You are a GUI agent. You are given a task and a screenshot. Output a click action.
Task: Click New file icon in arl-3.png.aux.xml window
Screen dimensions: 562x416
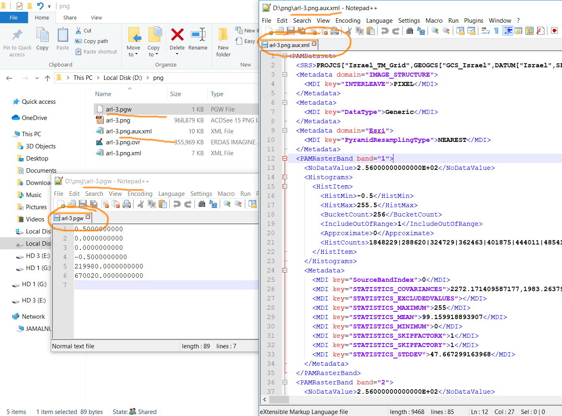pyautogui.click(x=269, y=31)
